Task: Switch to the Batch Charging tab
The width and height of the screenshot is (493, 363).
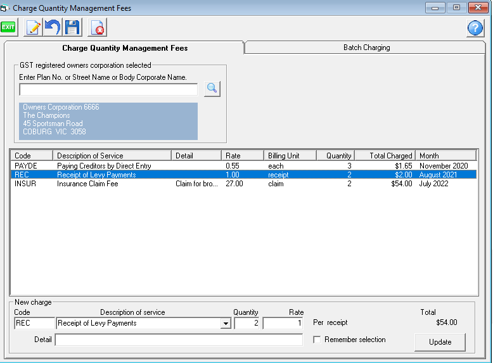Action: coord(366,48)
